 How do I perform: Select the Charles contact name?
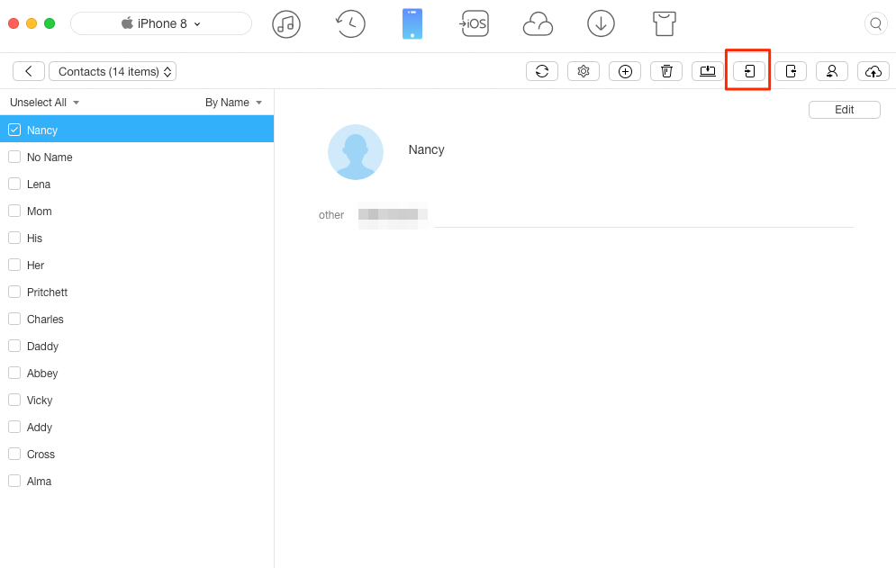[44, 319]
